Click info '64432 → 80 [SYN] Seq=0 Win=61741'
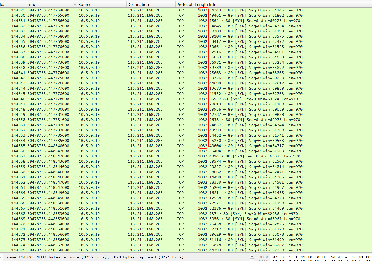Screen dimensions: 372x261 [x=247, y=135]
